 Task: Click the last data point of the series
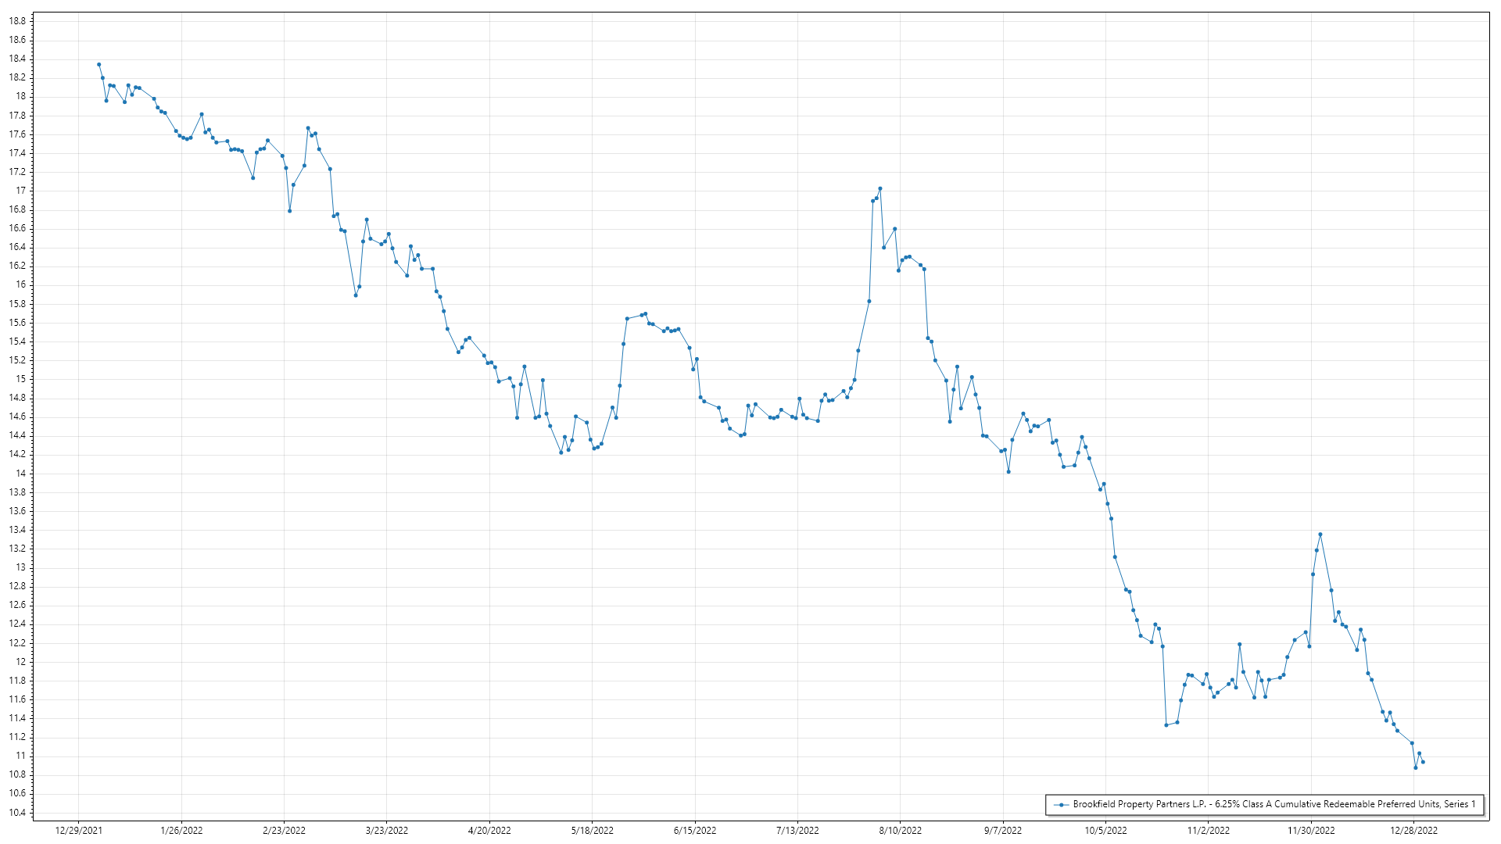(1423, 762)
